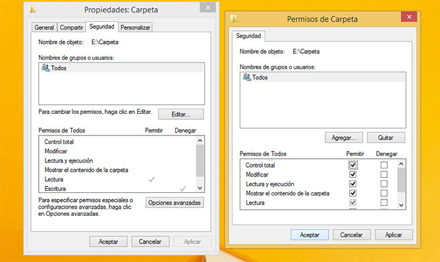
Task: Select Todos in Permisos dialog user list
Action: coord(323,78)
